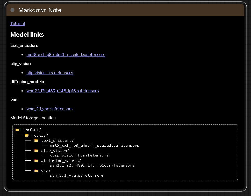Open the umt5_xxl_fp8_e4m3fn_scaled.safetensors download link
The height and width of the screenshot is (196, 251).
66,54
